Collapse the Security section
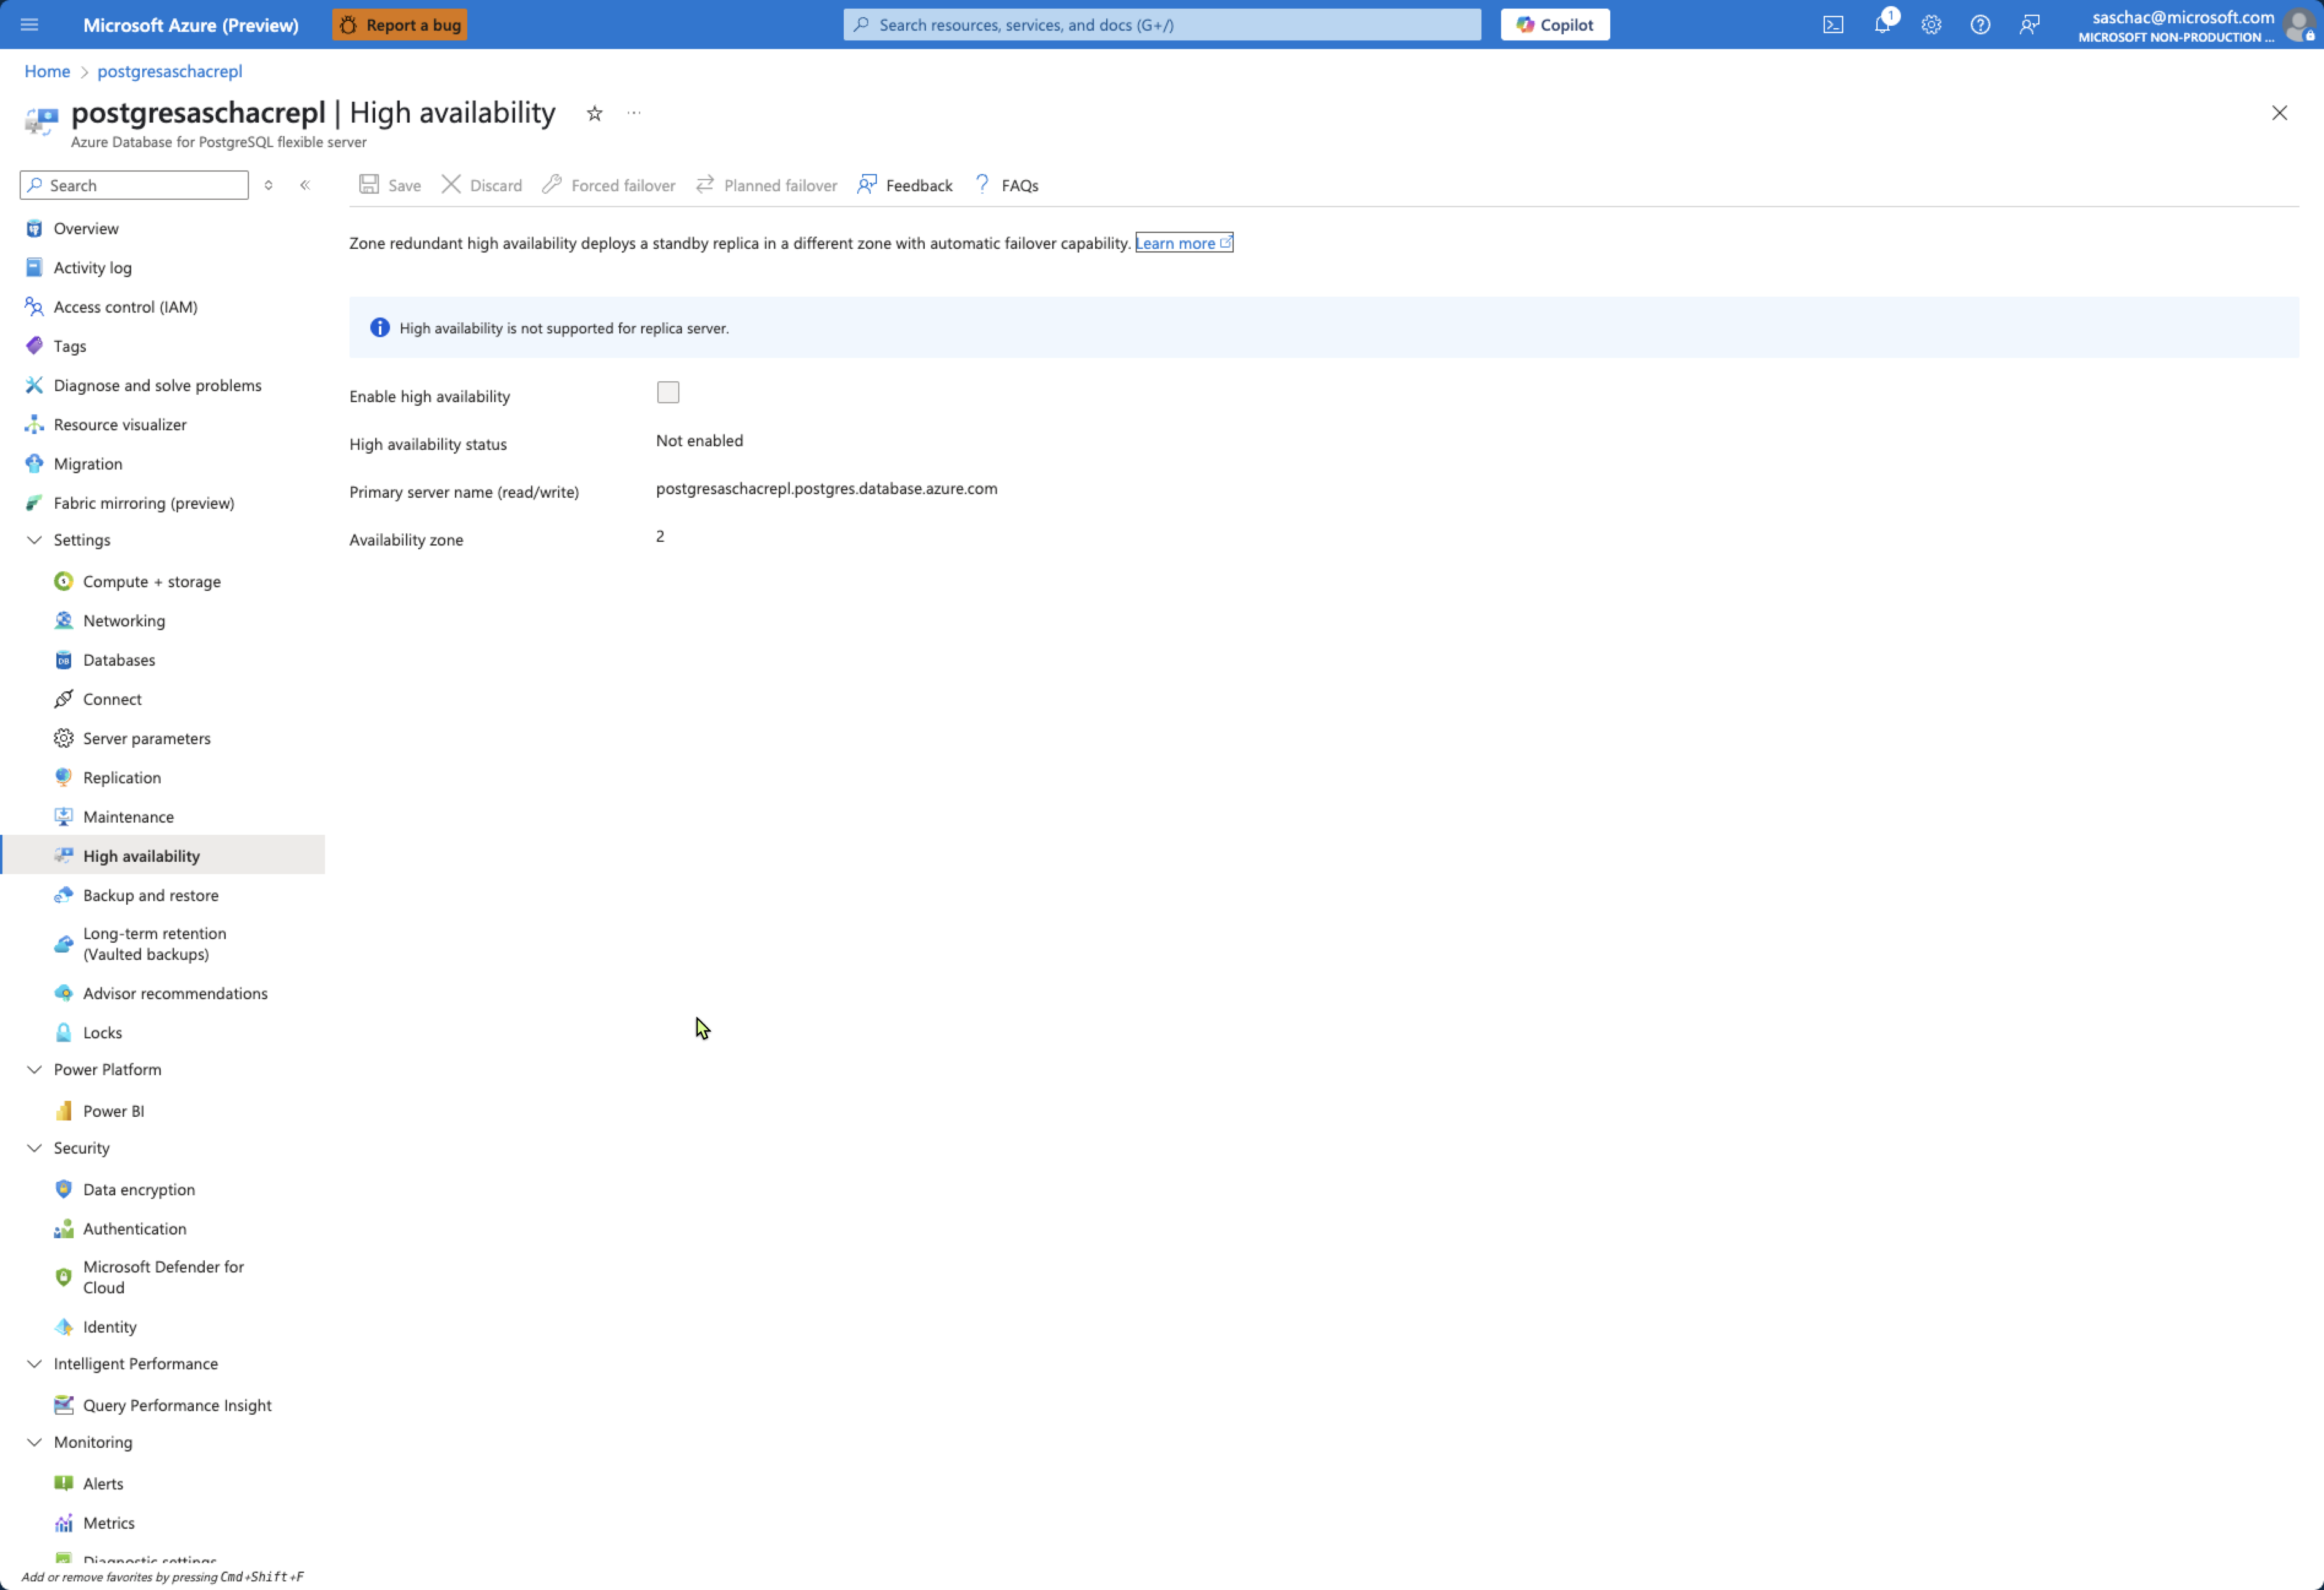The height and width of the screenshot is (1590, 2324). point(34,1148)
